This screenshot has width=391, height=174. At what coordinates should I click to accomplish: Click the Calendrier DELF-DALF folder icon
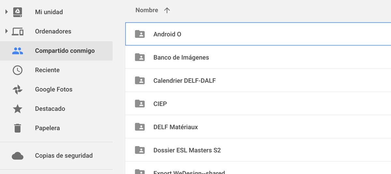pos(140,81)
